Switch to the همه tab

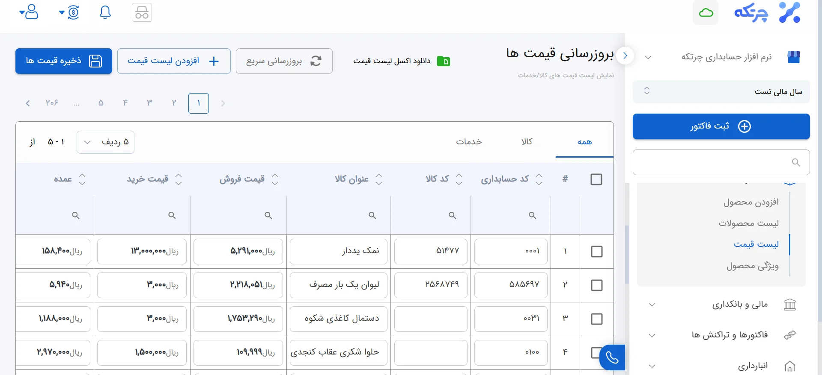(584, 142)
